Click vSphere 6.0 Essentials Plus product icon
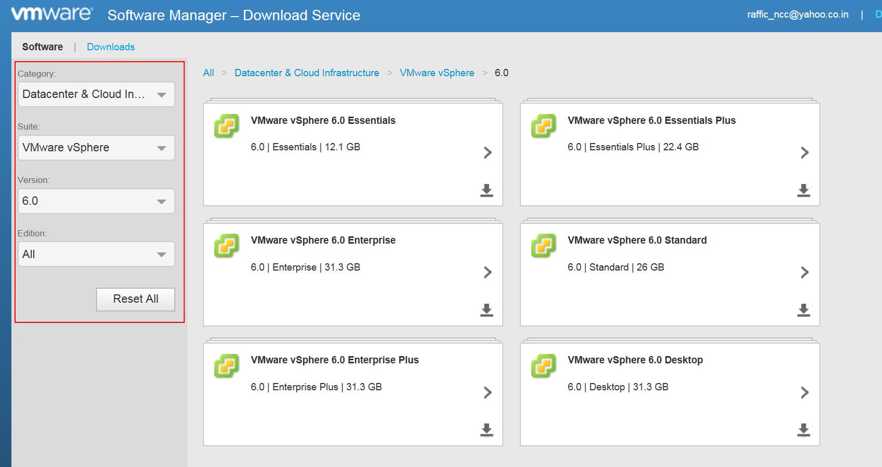Viewport: 882px width, 467px height. coord(544,126)
